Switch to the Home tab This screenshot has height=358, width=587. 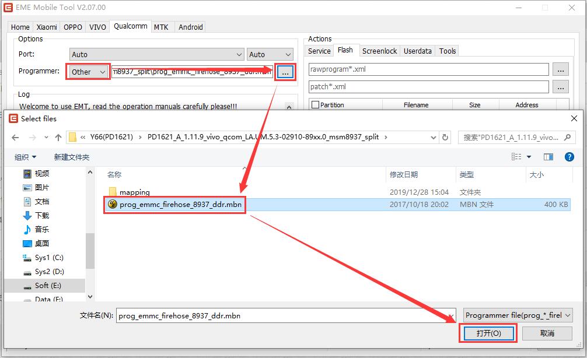[x=20, y=27]
